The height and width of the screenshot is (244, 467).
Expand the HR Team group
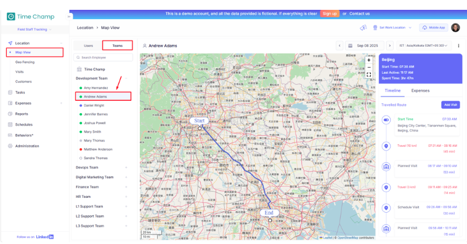[126, 197]
